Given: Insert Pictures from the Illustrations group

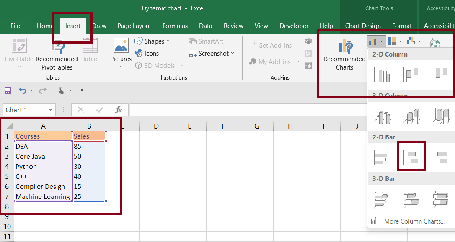Looking at the screenshot, I should point(121,52).
